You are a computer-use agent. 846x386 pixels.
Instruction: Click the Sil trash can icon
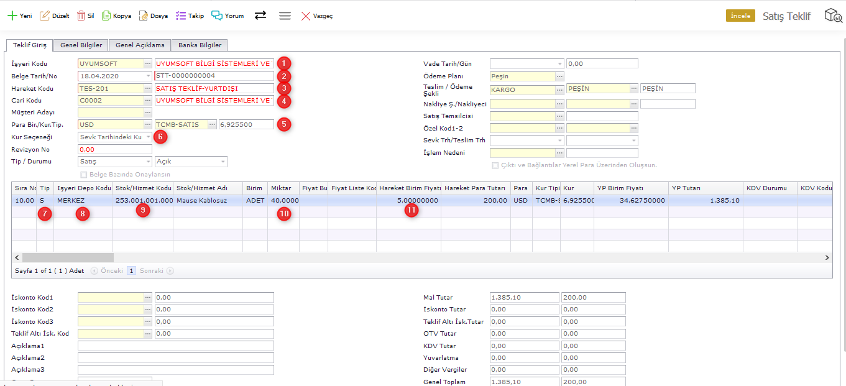pos(81,16)
